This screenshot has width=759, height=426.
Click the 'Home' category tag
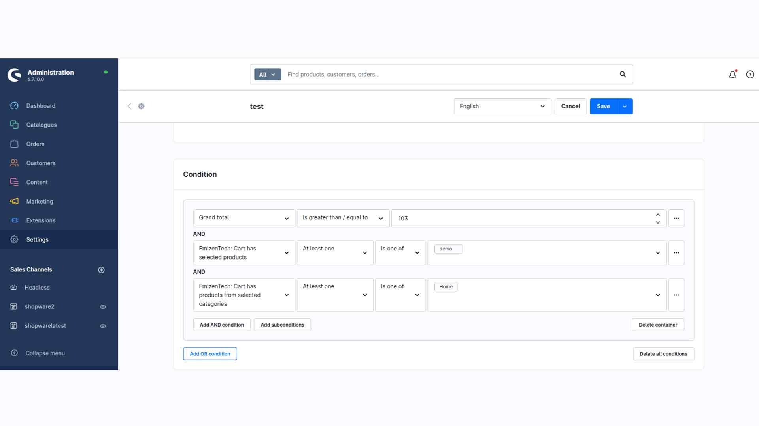(x=446, y=287)
